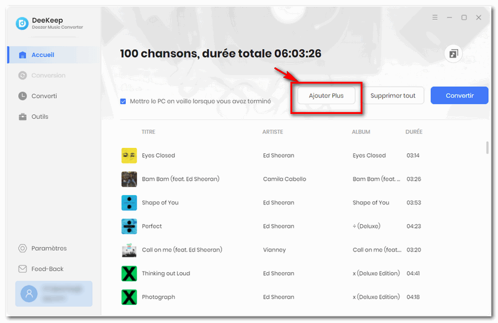The height and width of the screenshot is (323, 498).
Task: Click Ed Sheeran in Perfect row
Action: (278, 226)
